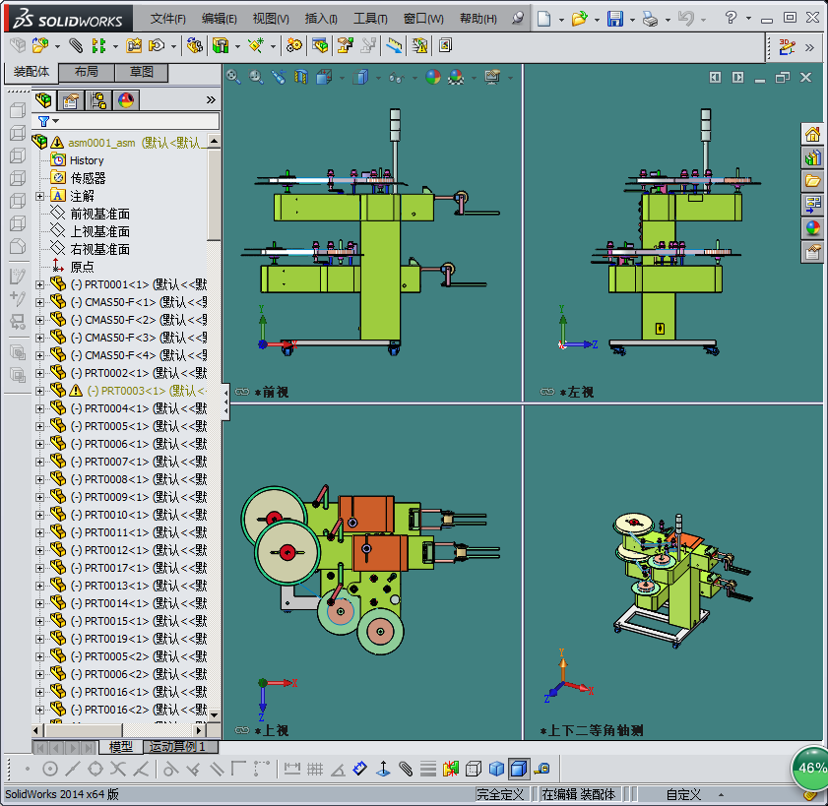This screenshot has width=828, height=806.
Task: Click the Mate paperclip icon
Action: [x=76, y=46]
